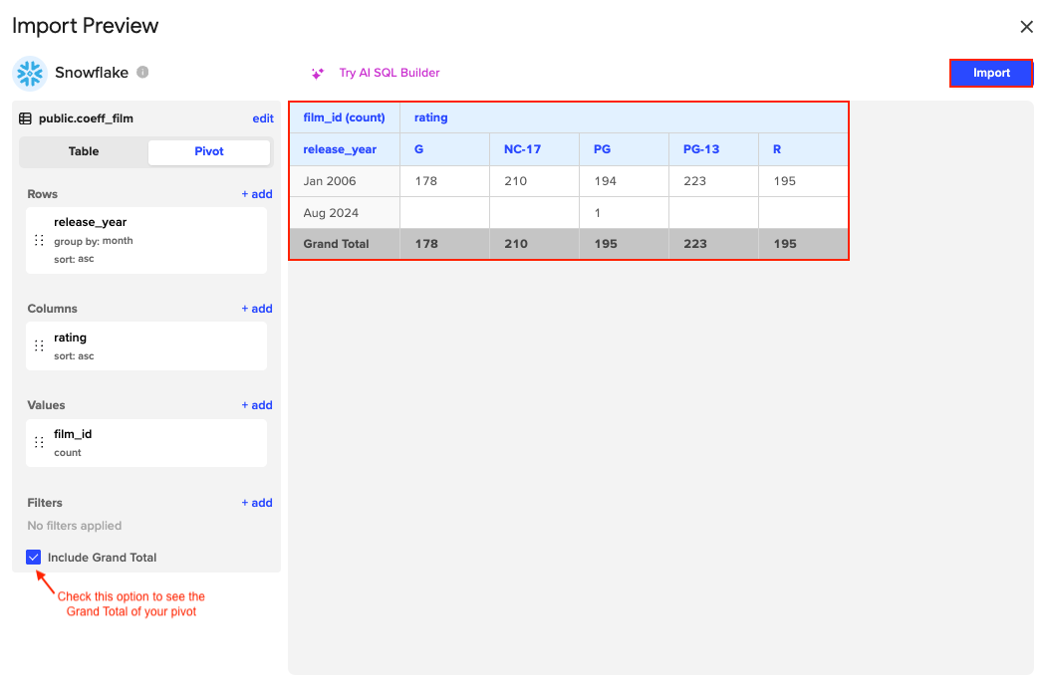This screenshot has width=1046, height=683.
Task: Open Try AI SQL Builder
Action: coord(389,73)
